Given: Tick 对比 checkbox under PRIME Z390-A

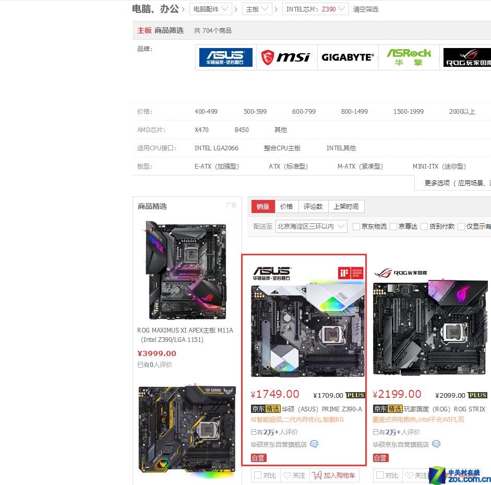Looking at the screenshot, I should (x=258, y=475).
